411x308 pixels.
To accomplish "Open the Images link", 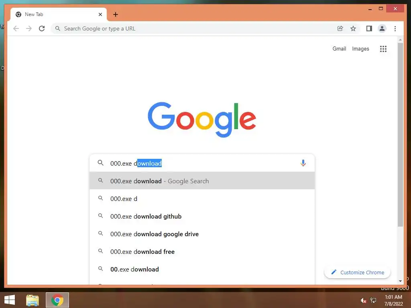I will (x=360, y=49).
